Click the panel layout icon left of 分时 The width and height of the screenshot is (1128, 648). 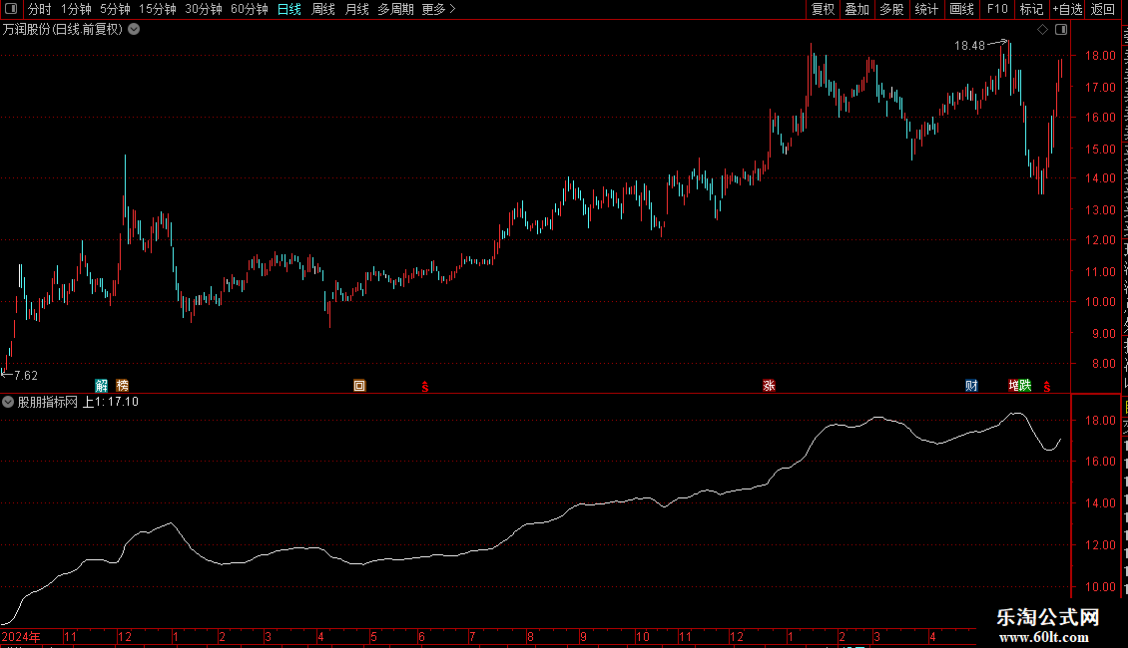click(11, 9)
